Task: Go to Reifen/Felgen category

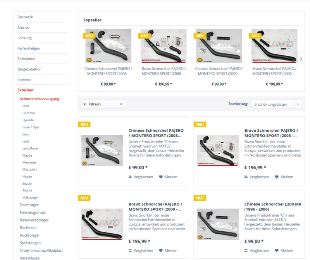Action: tap(29, 48)
